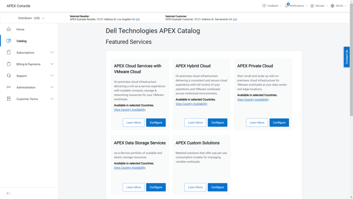Expand the Customer Terms chevron

(x=52, y=99)
